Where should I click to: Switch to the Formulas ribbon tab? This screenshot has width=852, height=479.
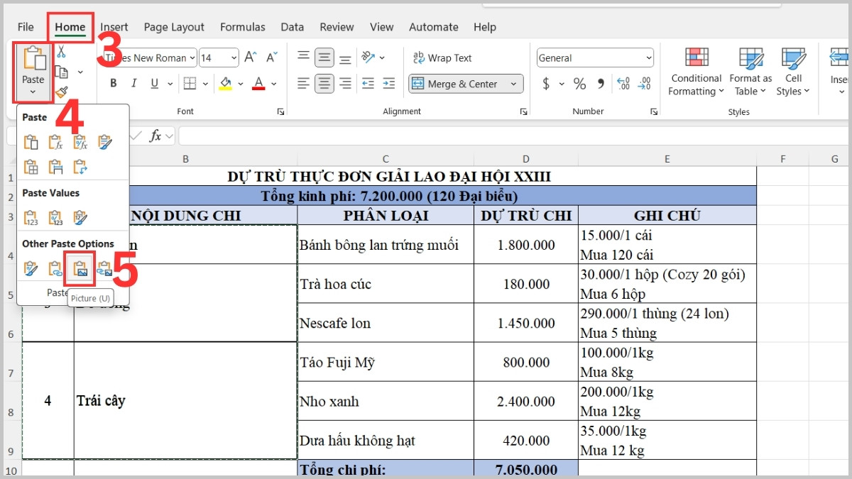click(243, 27)
